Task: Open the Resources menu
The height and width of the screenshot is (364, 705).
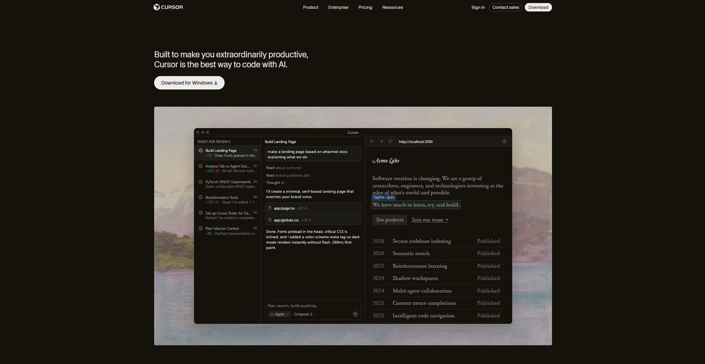Action: pos(392,7)
